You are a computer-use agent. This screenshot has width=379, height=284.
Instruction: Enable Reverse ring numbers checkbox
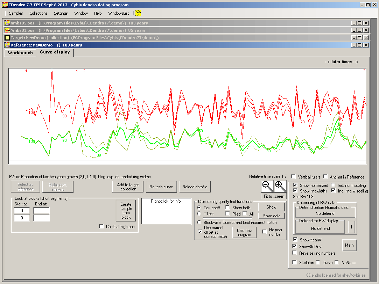click(x=294, y=253)
